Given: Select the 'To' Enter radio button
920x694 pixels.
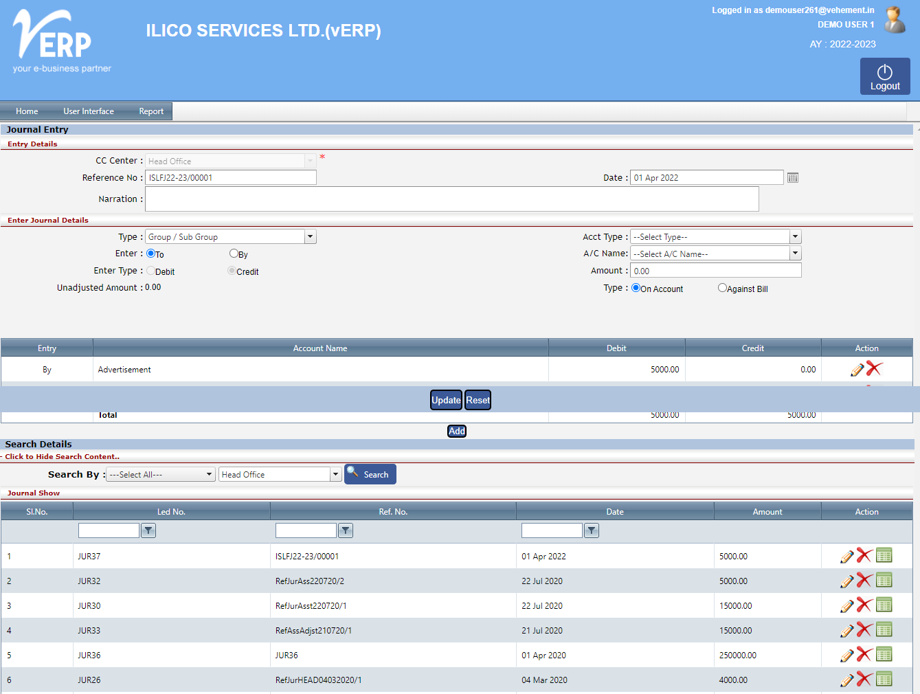Looking at the screenshot, I should pyautogui.click(x=150, y=254).
